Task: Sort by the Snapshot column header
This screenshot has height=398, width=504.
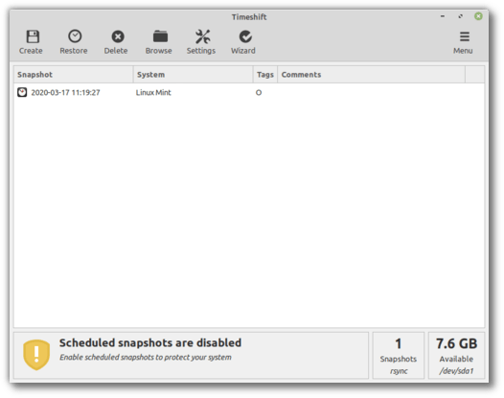Action: coord(73,75)
